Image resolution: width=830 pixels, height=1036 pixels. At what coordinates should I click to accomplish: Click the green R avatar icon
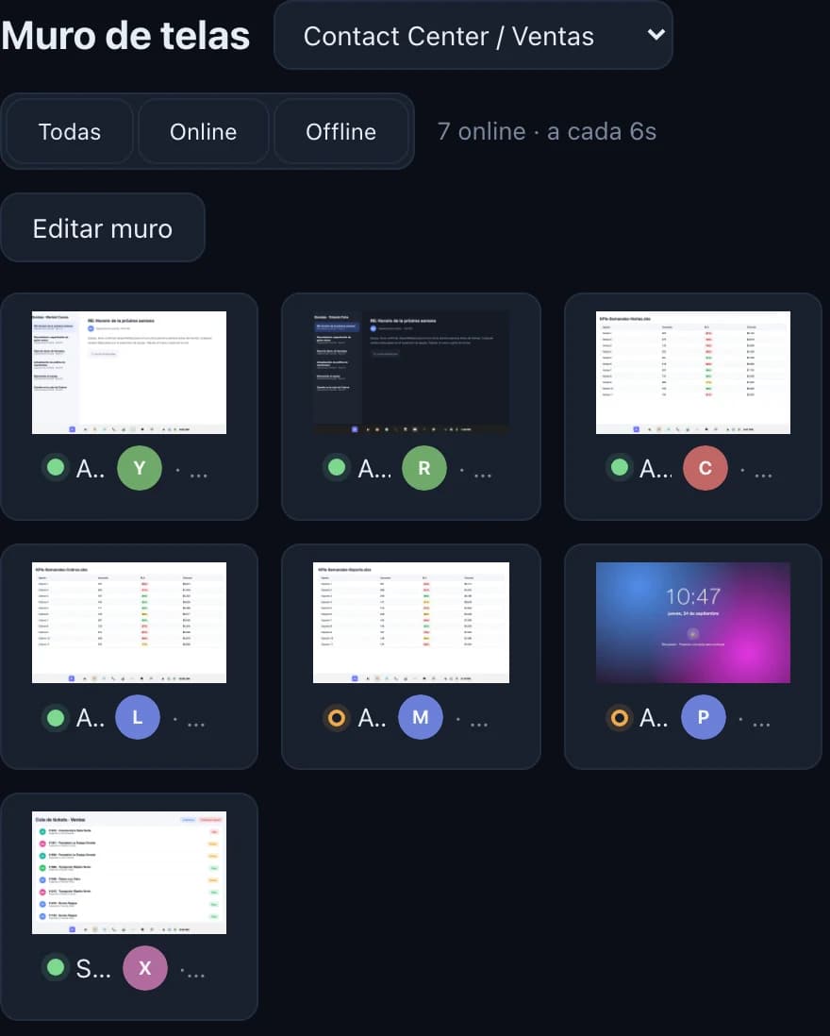[x=423, y=468]
